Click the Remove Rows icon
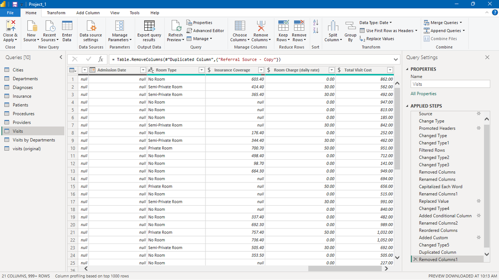 coord(299,26)
